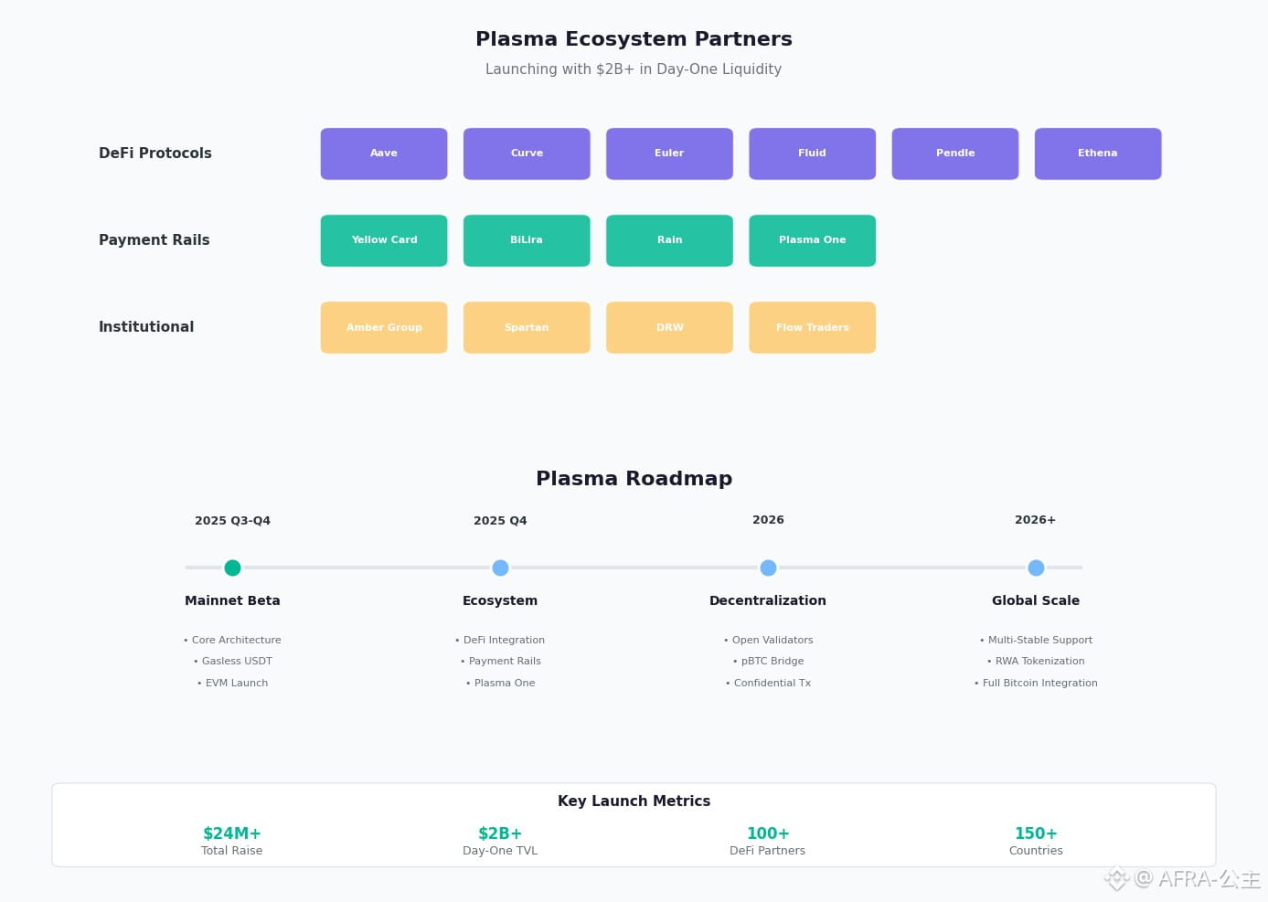Select the Ecosystem milestone dot on the roadmap

point(500,568)
